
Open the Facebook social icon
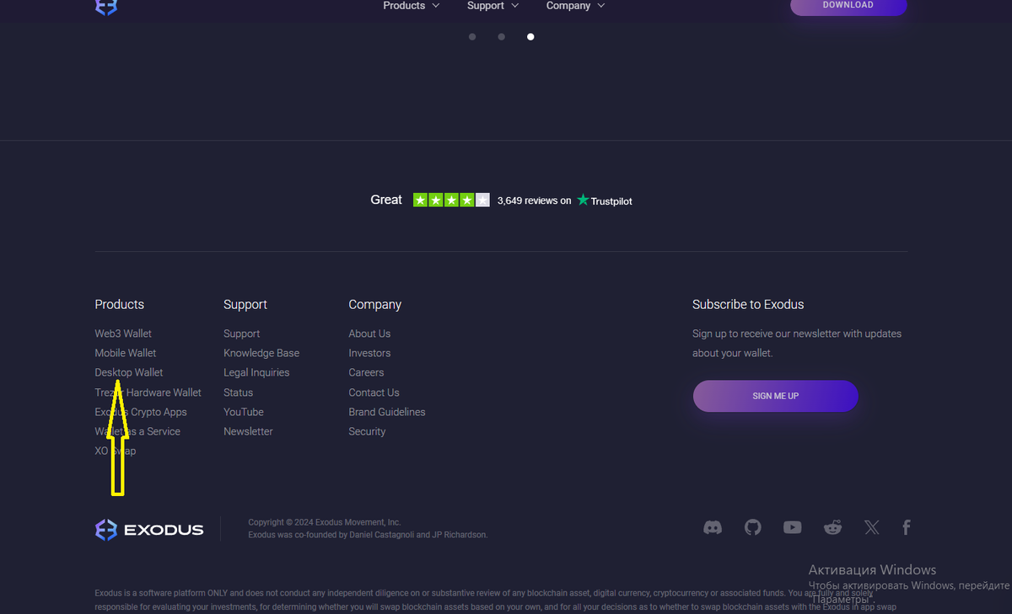tap(907, 527)
